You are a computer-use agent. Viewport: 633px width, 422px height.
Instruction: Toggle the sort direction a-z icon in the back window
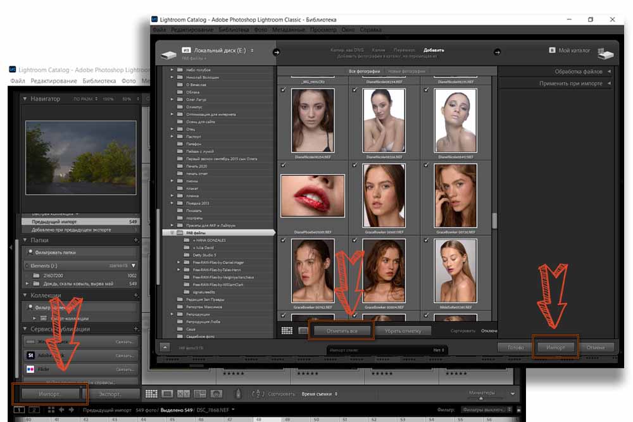click(258, 394)
